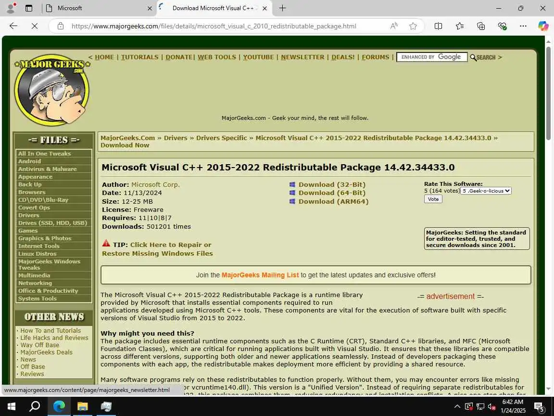
Task: Click the Windows icon beside Download (64-Bit)
Action: 292,193
